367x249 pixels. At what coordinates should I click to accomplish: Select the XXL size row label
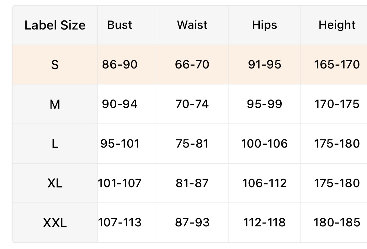point(55,223)
